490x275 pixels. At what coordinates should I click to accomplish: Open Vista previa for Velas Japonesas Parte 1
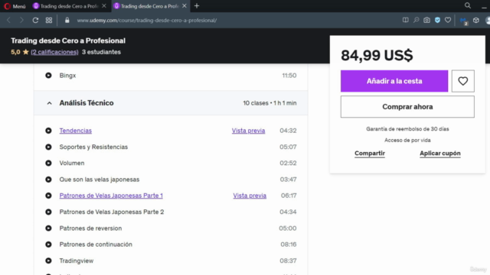(x=250, y=196)
